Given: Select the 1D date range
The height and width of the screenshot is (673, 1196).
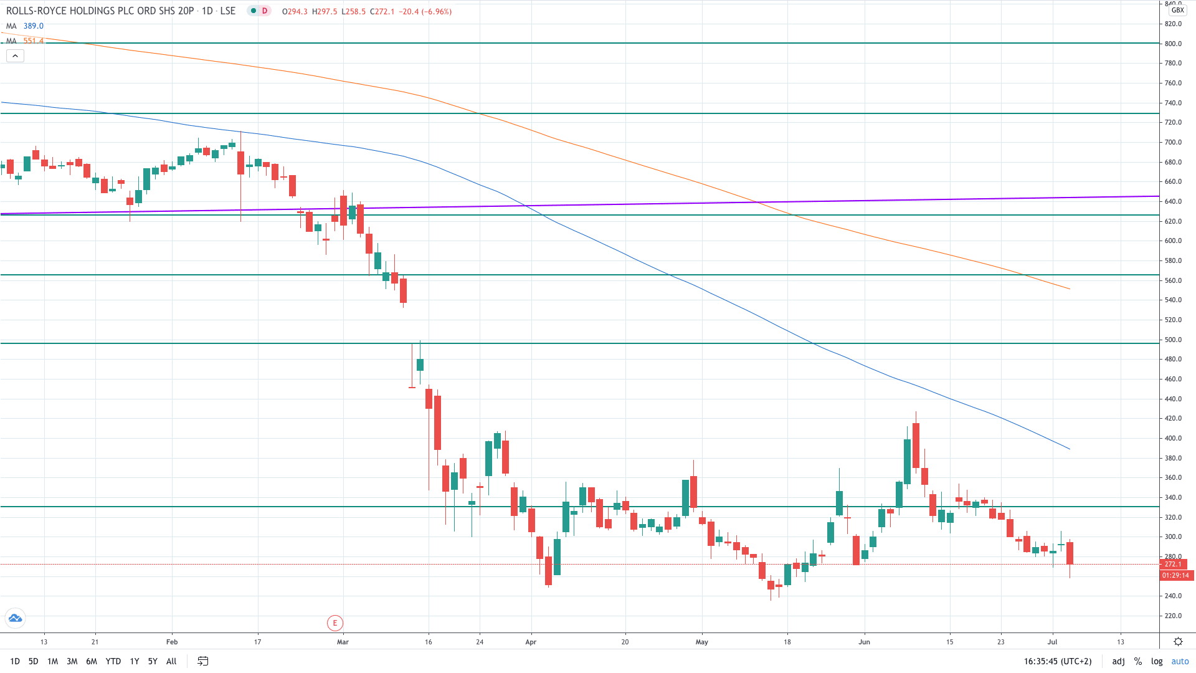Looking at the screenshot, I should pyautogui.click(x=15, y=661).
